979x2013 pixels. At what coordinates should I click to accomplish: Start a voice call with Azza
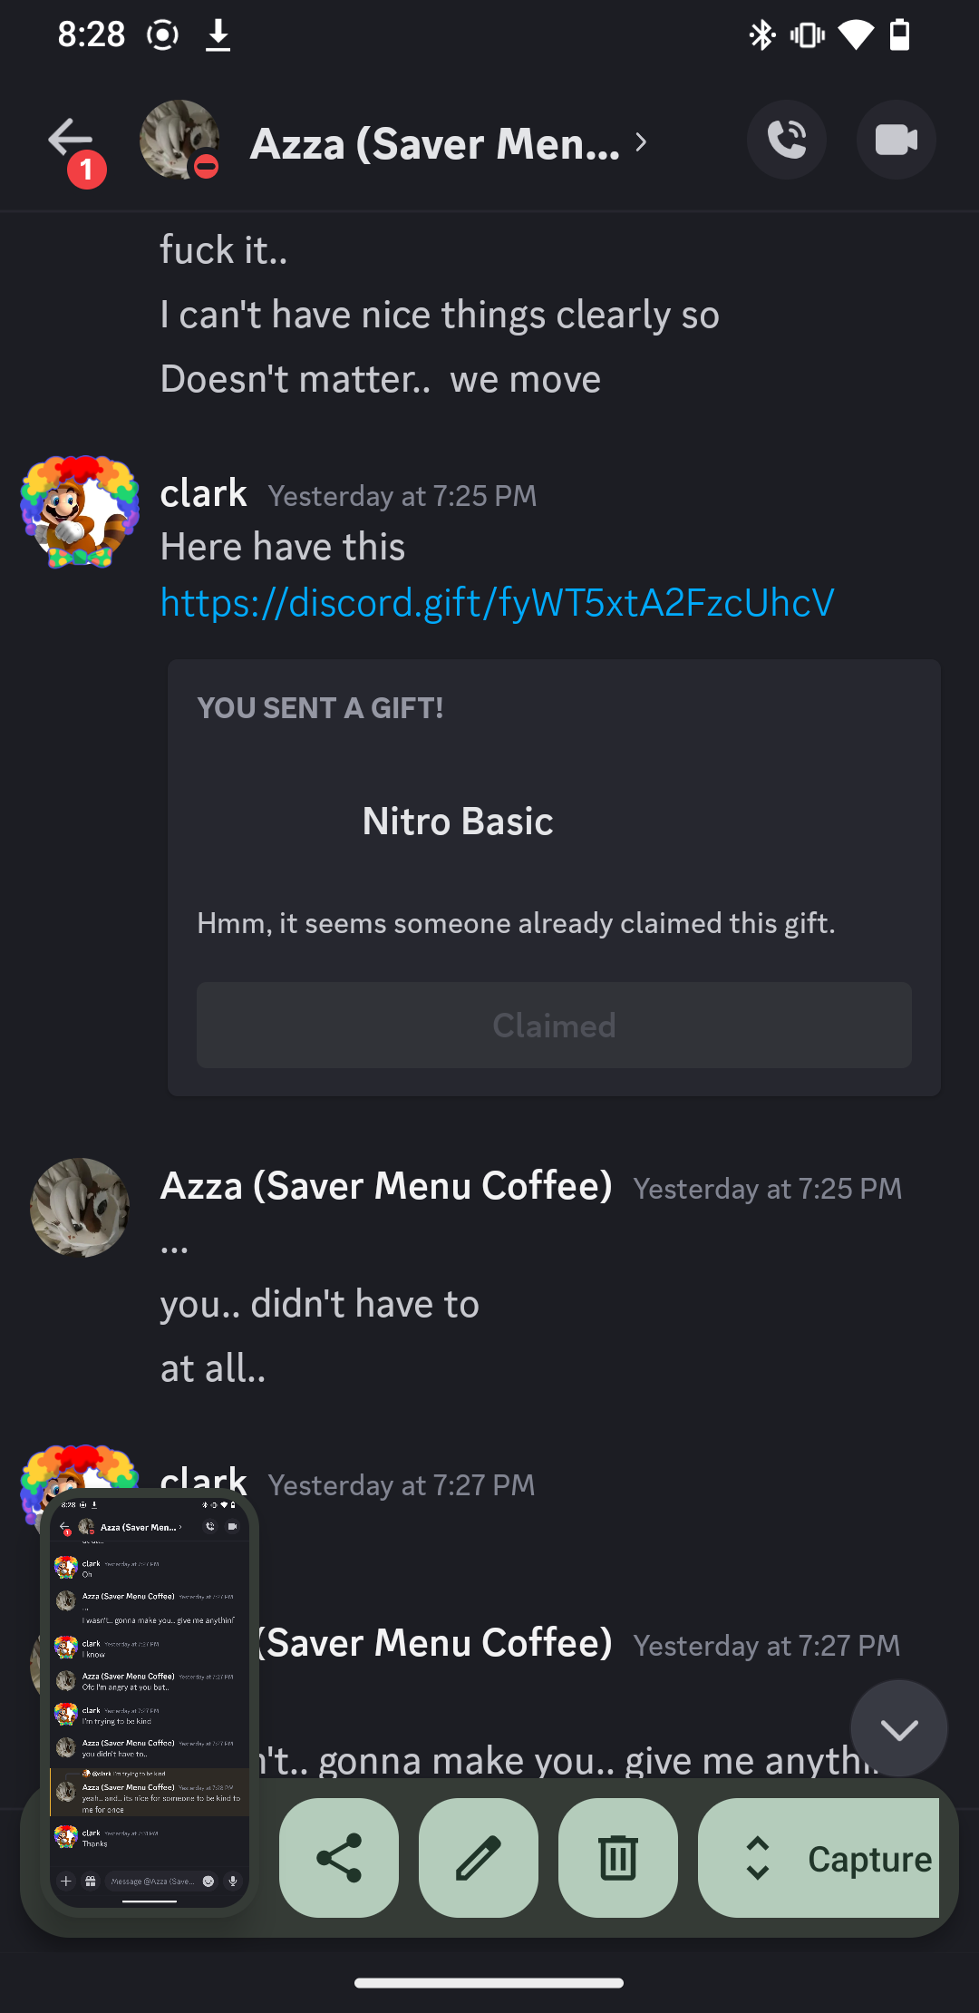pyautogui.click(x=786, y=141)
